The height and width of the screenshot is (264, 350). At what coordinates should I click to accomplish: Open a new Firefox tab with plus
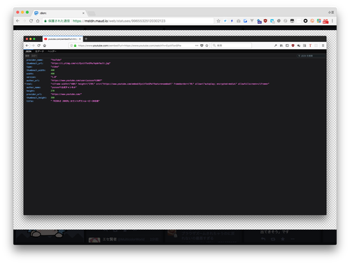click(86, 39)
